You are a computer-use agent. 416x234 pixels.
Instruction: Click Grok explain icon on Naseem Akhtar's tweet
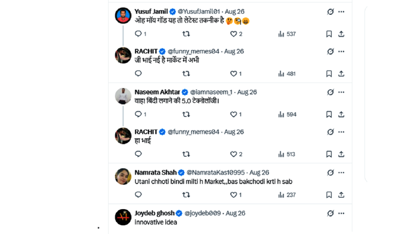point(330,92)
